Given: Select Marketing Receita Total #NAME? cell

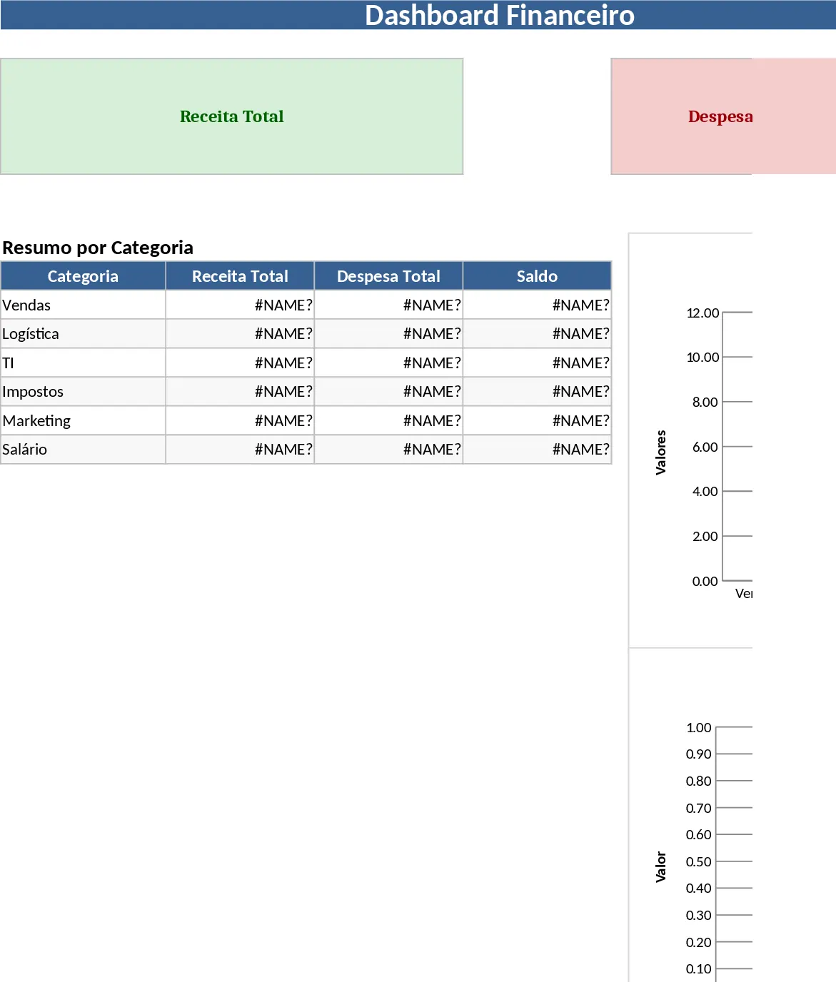Looking at the screenshot, I should 240,420.
